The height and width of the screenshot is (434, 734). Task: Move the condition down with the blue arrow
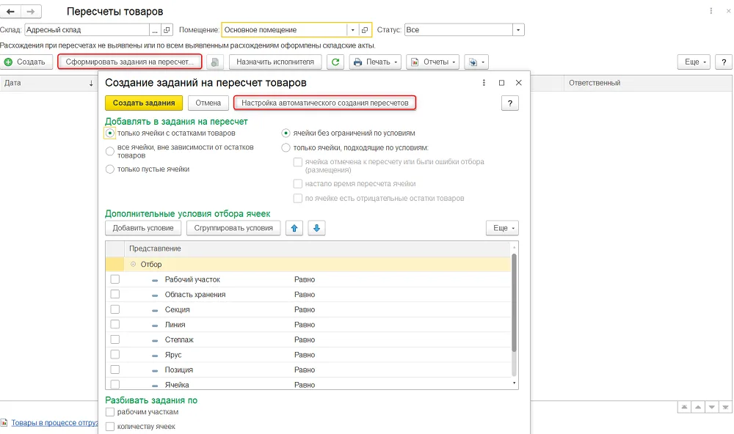click(x=316, y=228)
